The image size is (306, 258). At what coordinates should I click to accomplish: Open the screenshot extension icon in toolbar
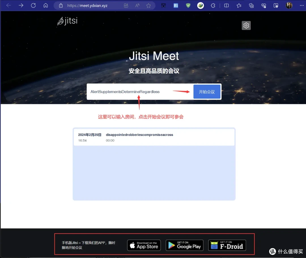[x=163, y=6]
